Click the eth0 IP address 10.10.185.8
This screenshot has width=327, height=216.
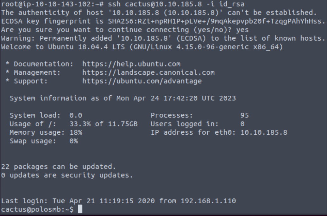(264, 132)
